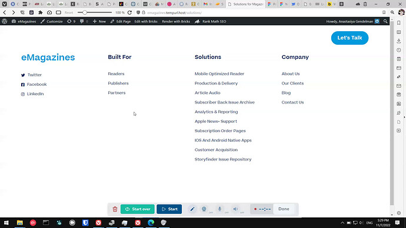Open the About Us page
This screenshot has height=228, width=406.
click(291, 73)
